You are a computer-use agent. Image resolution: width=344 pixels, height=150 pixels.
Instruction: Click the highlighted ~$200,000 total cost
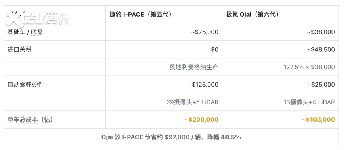coord(201,120)
